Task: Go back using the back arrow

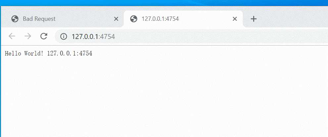Action: point(12,36)
